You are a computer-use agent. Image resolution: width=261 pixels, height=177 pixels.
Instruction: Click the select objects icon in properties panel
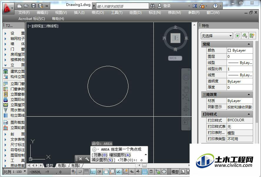(x=245, y=36)
